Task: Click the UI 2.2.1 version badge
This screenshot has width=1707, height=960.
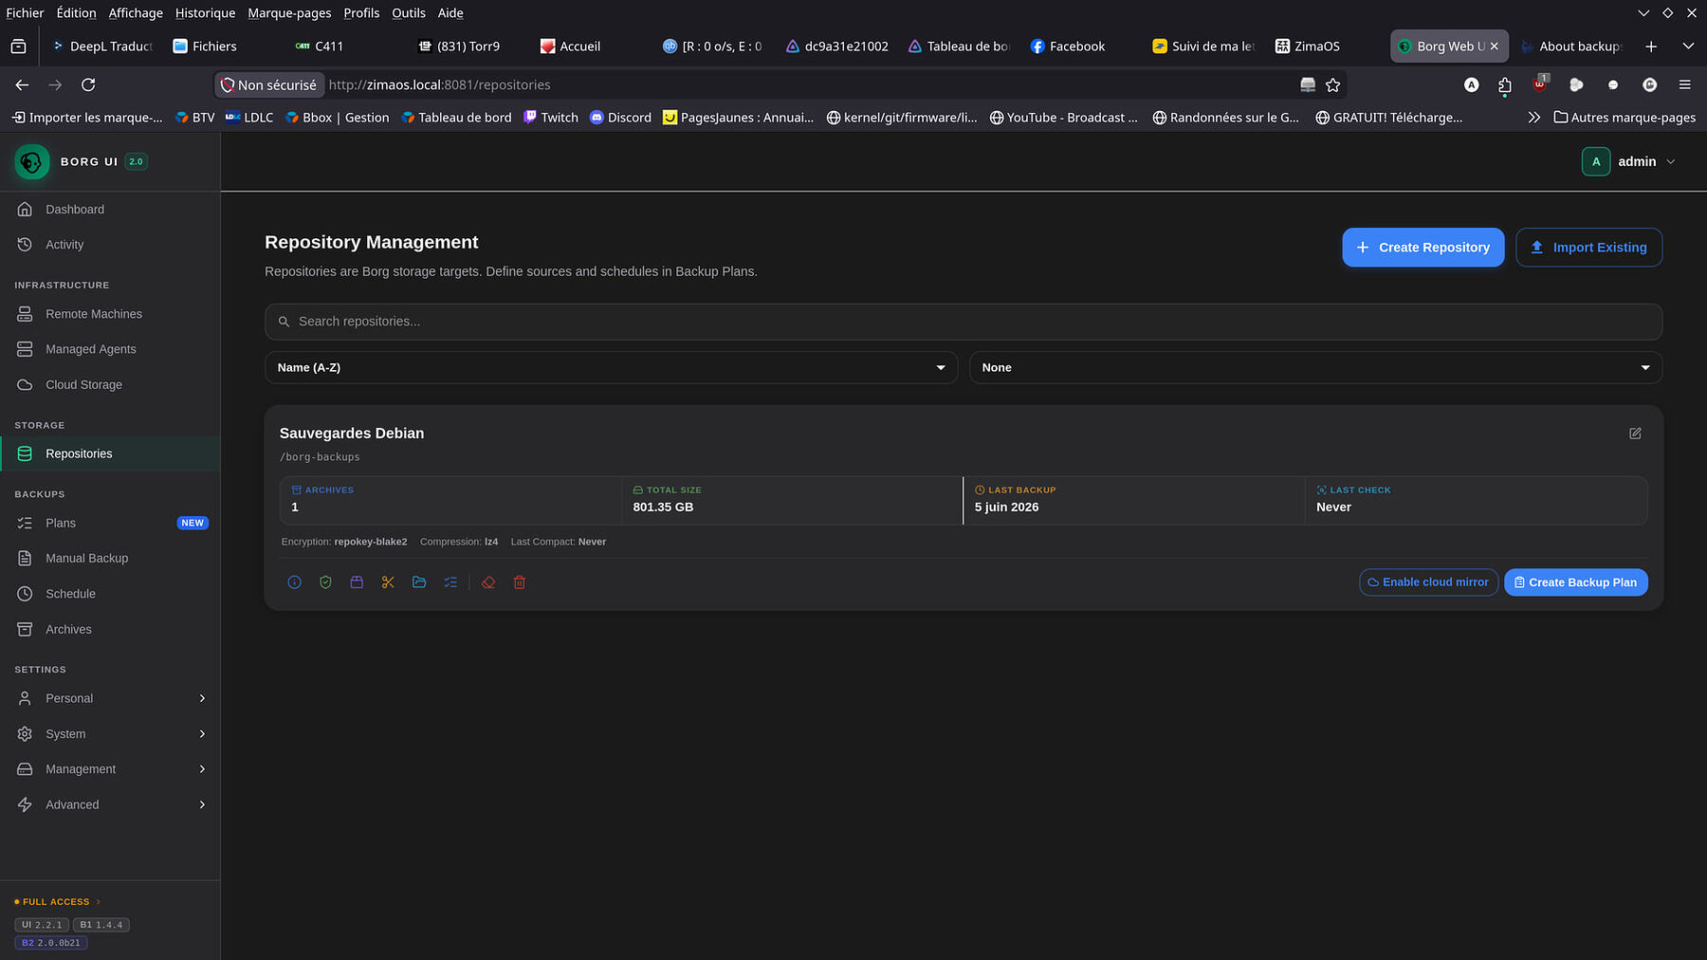Action: [42, 925]
